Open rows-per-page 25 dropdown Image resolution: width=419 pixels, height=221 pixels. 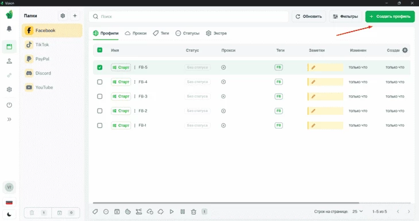tap(357, 211)
